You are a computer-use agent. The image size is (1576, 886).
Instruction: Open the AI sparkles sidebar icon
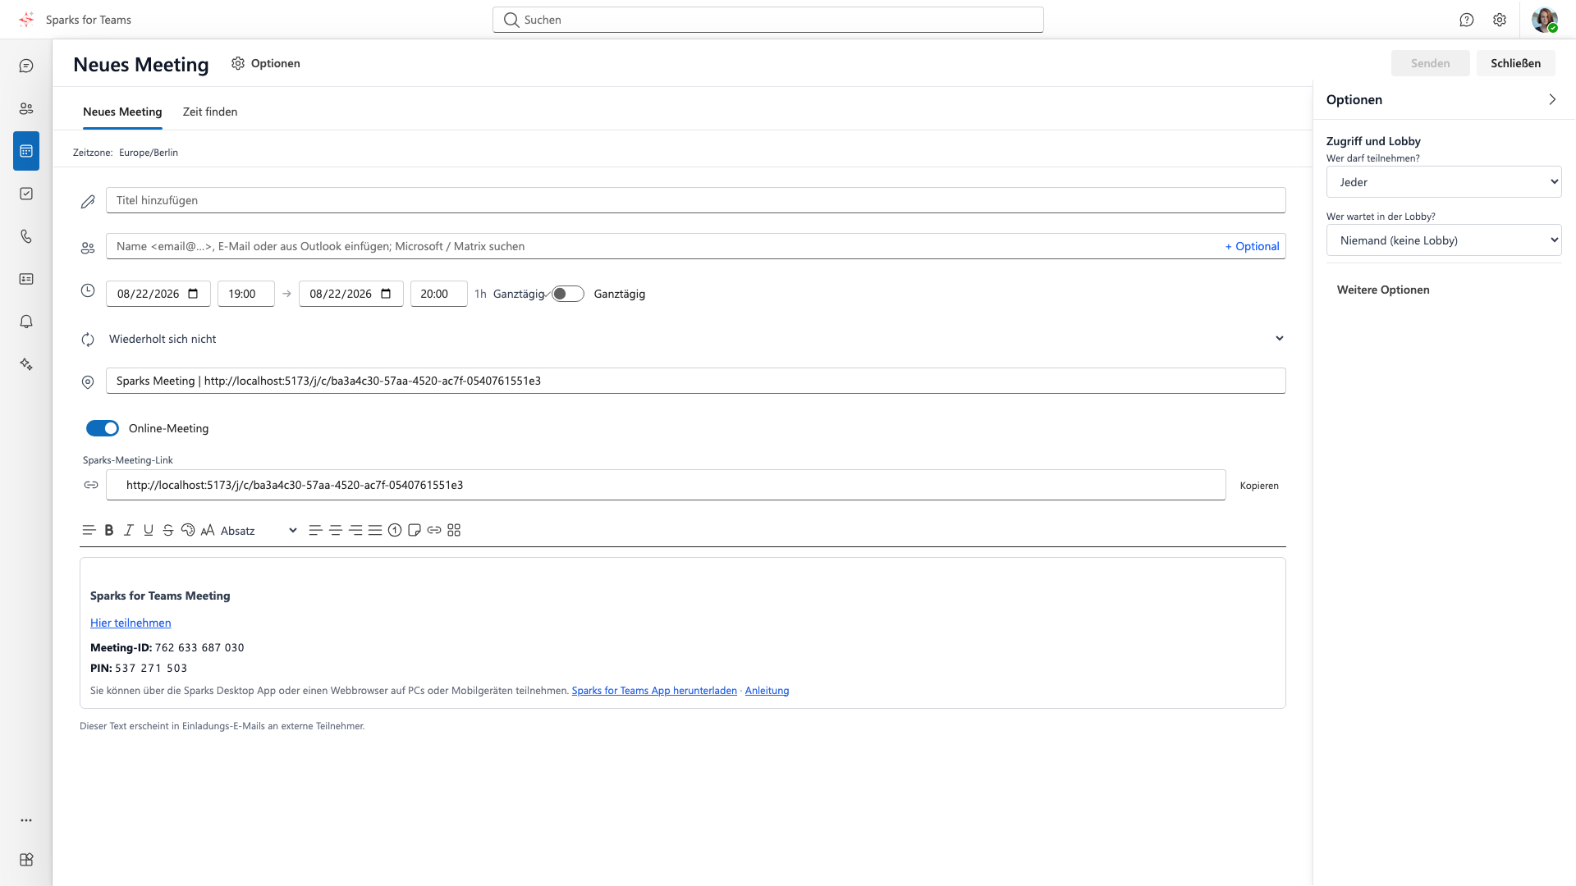click(26, 364)
